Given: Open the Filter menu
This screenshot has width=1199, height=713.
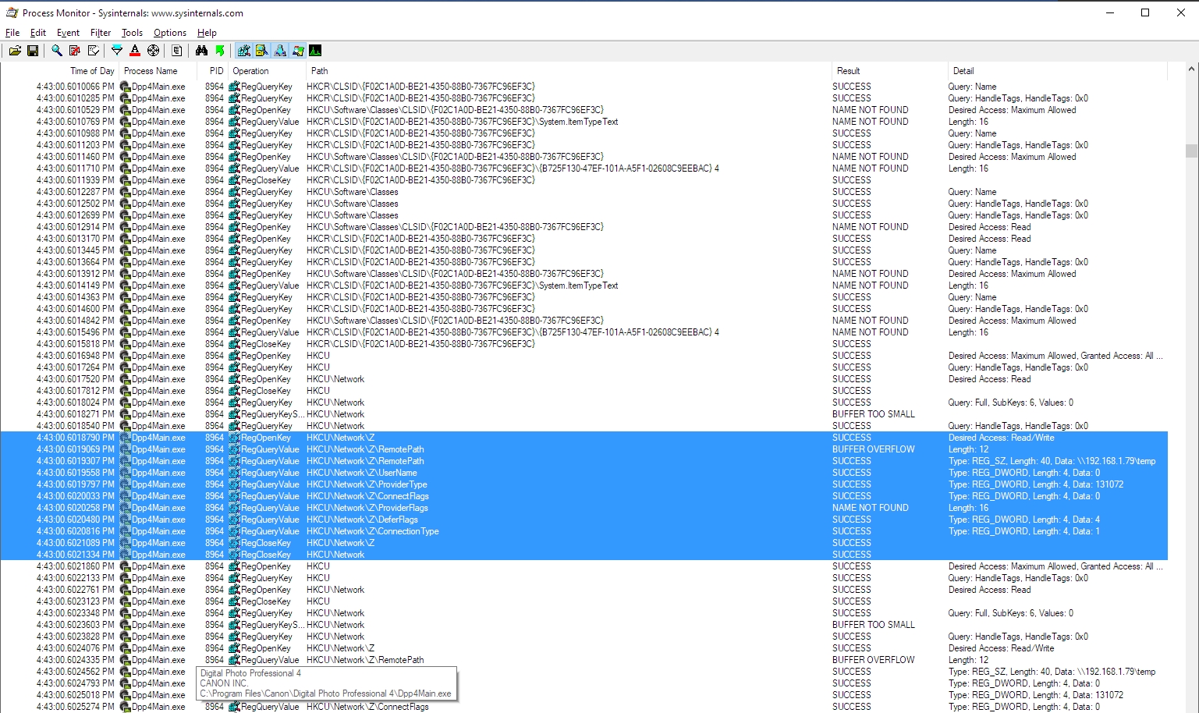Looking at the screenshot, I should [x=100, y=33].
